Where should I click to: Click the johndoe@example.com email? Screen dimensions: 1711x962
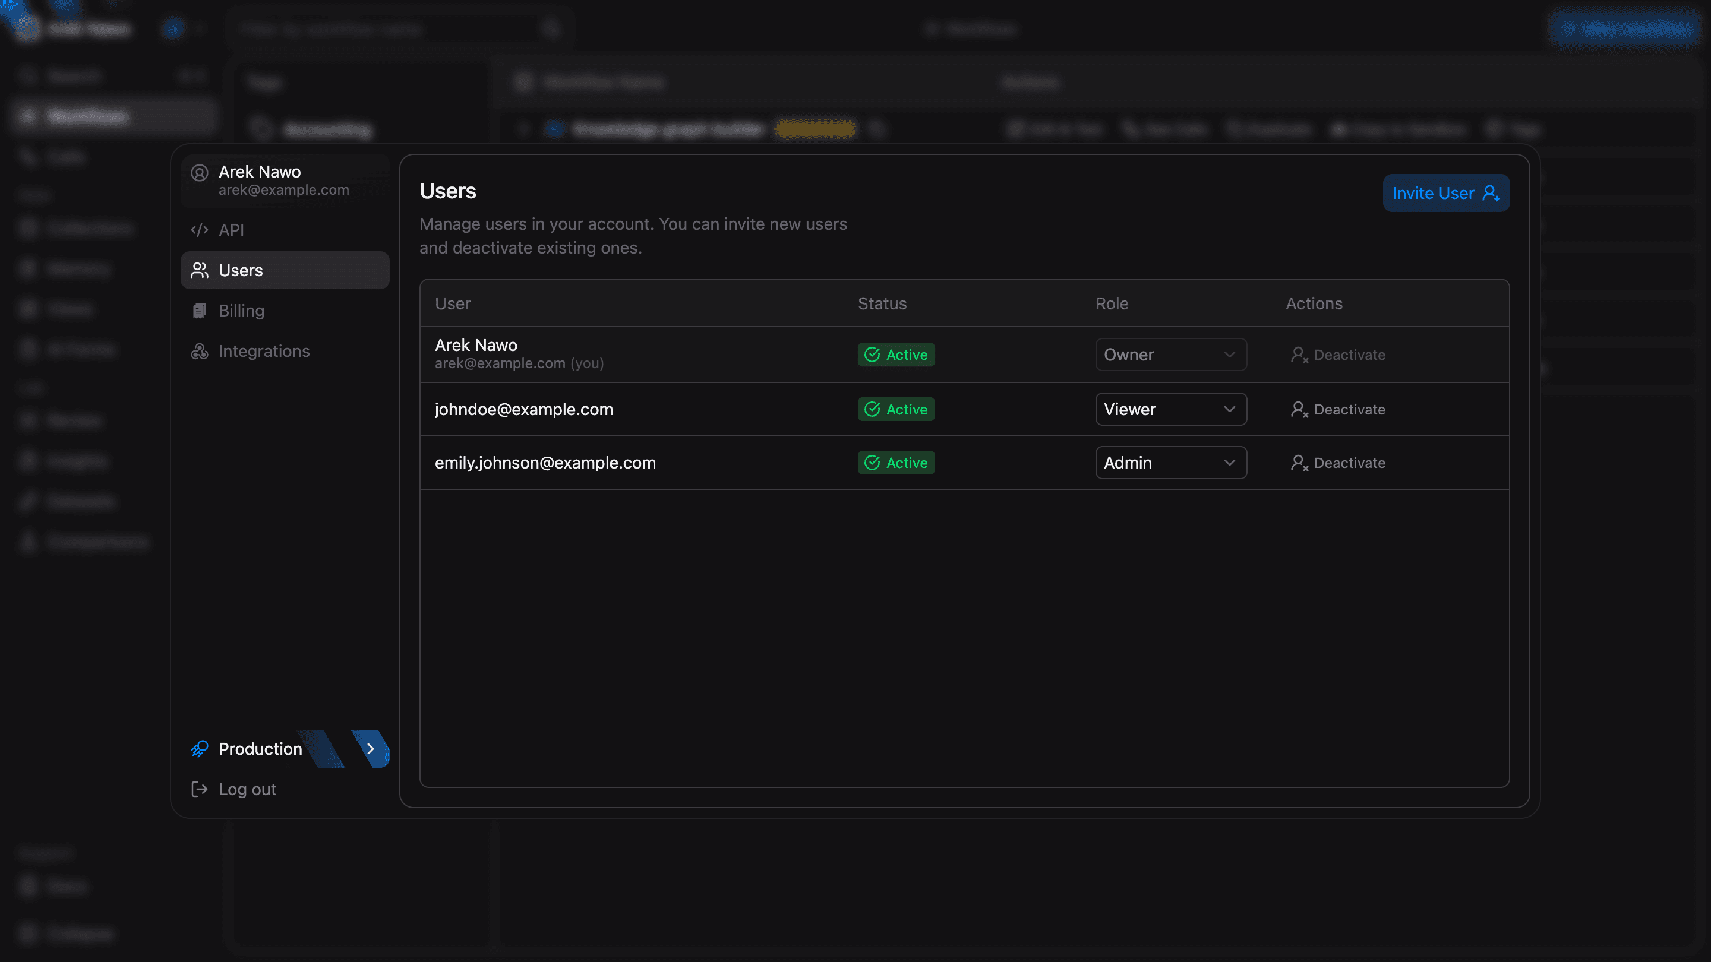524,409
